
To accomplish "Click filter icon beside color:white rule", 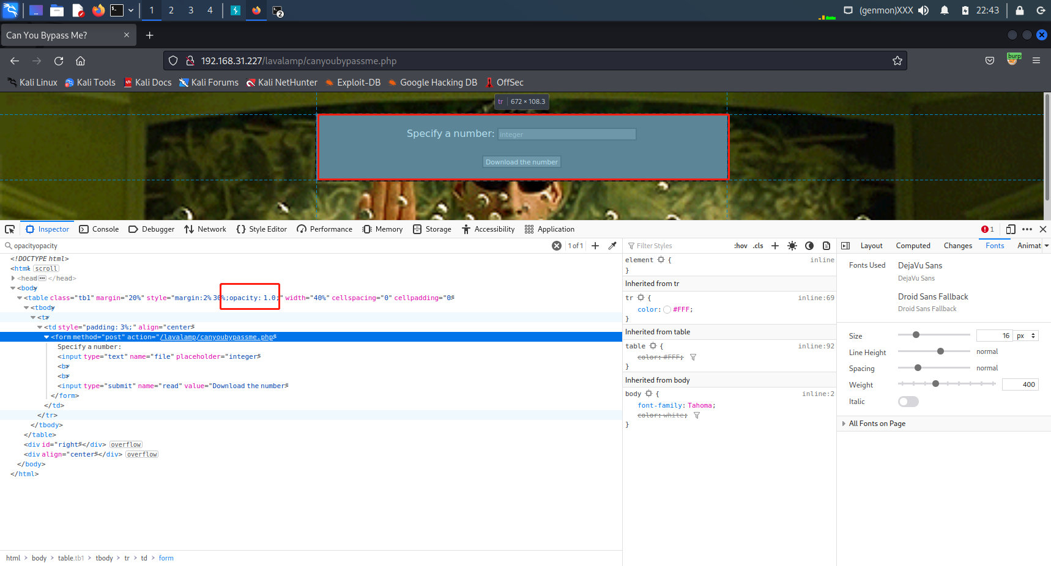I will pyautogui.click(x=696, y=416).
